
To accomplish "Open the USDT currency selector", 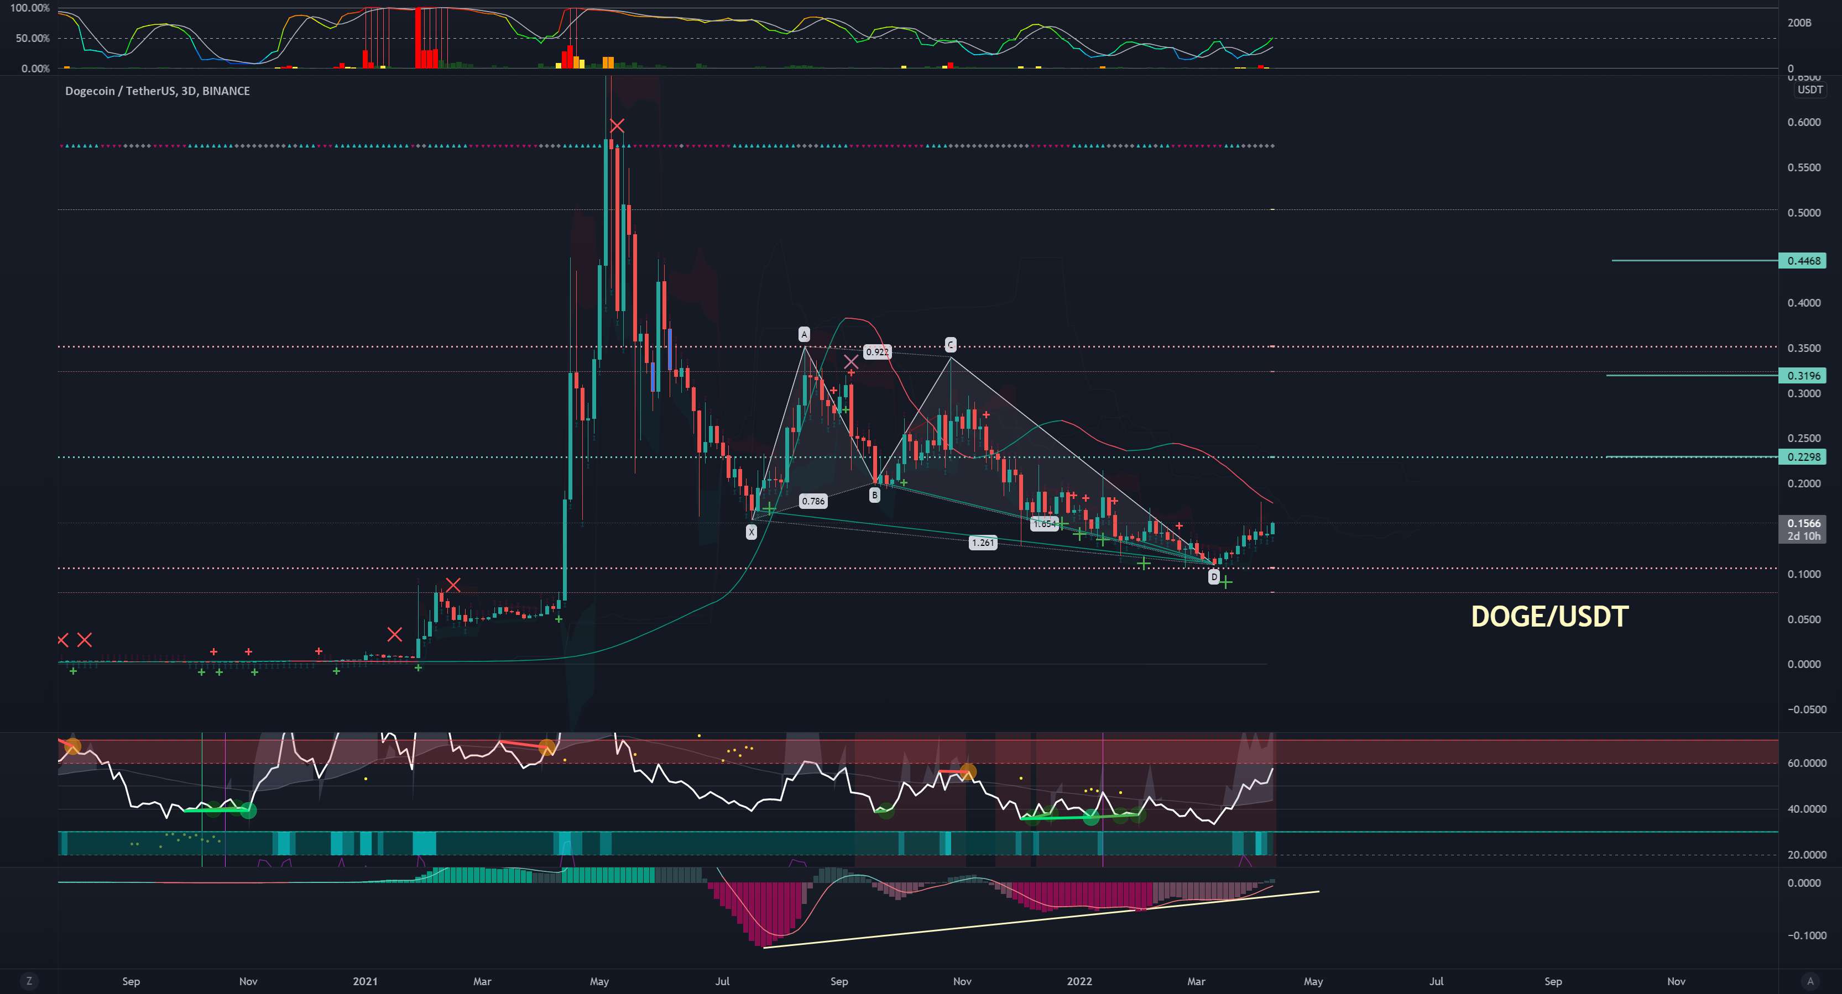I will pyautogui.click(x=1810, y=90).
